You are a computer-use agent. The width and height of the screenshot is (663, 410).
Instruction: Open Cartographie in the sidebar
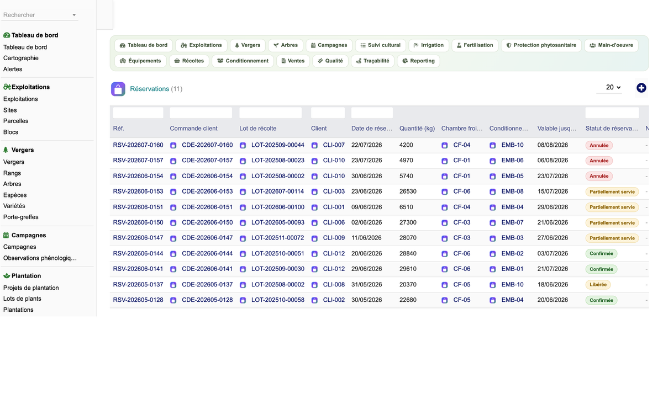(x=21, y=58)
